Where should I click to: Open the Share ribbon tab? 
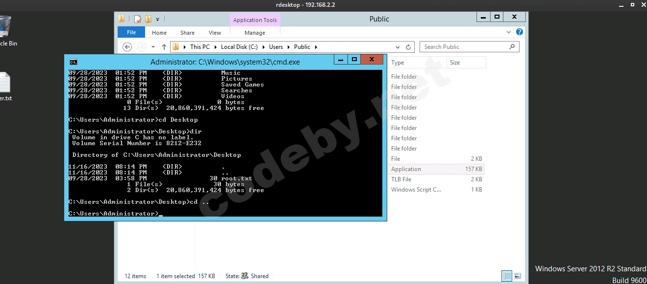pos(187,33)
